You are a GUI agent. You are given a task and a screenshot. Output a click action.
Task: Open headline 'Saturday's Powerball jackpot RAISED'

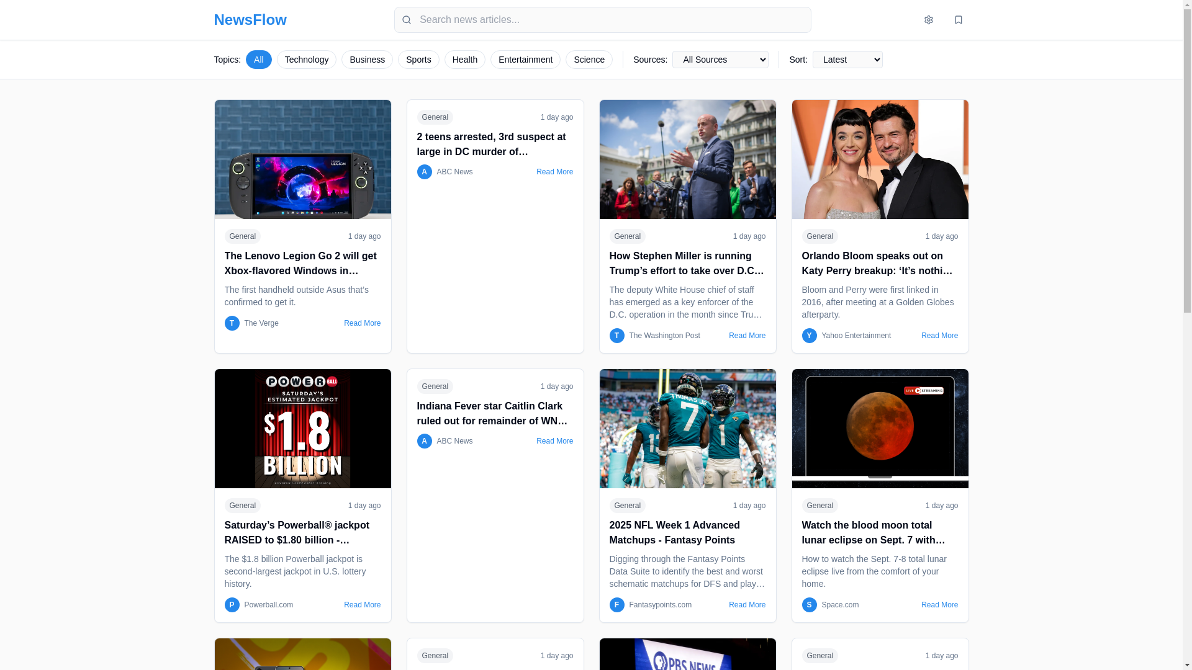click(303, 533)
